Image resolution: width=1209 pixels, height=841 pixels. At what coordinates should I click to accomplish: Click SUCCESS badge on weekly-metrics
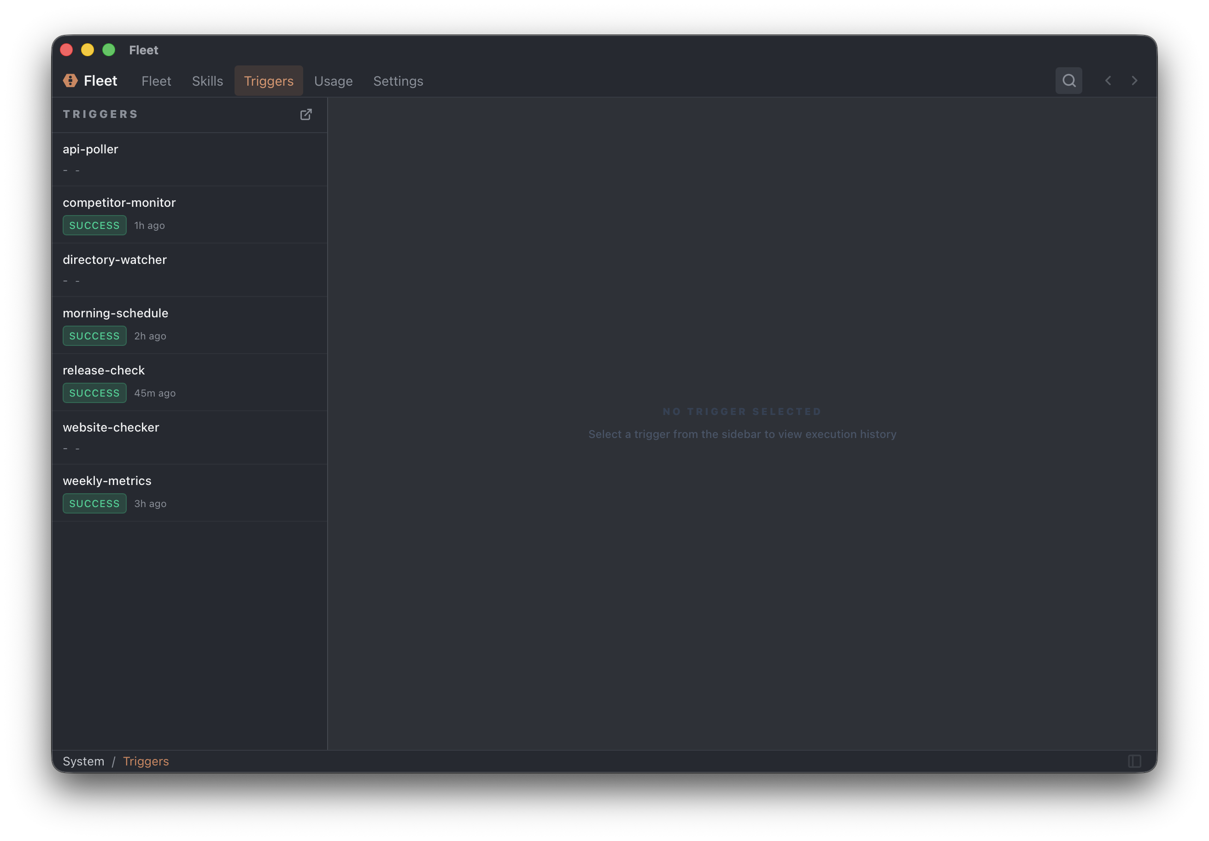coord(95,503)
